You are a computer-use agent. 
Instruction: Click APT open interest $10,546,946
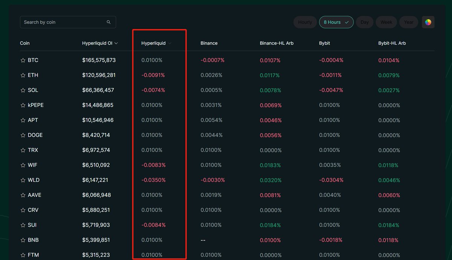coord(98,120)
